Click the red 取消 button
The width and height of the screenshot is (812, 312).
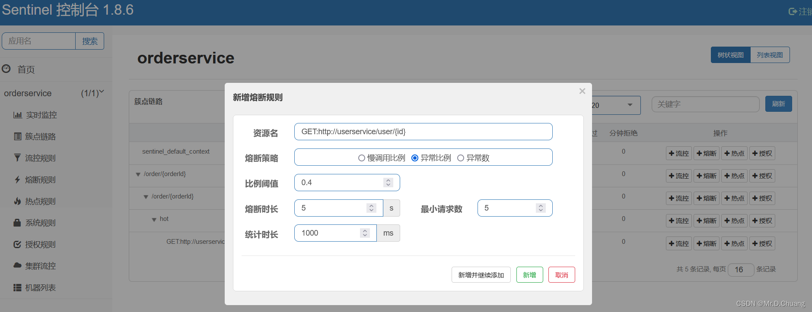pos(562,275)
